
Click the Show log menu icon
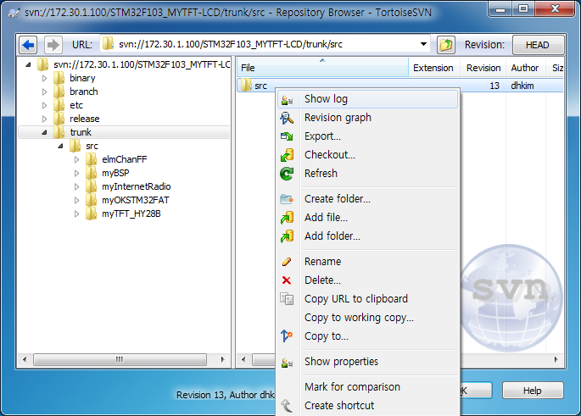[x=287, y=100]
